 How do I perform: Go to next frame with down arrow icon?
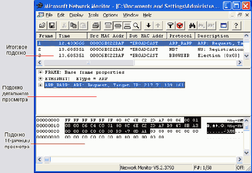pos(148,26)
